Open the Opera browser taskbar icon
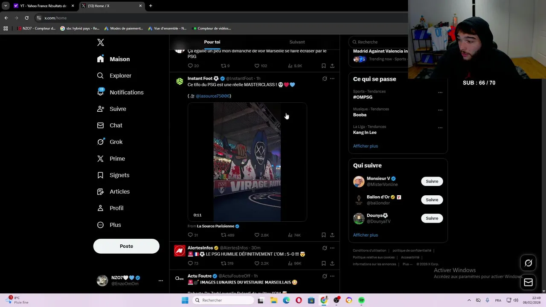 click(299, 300)
